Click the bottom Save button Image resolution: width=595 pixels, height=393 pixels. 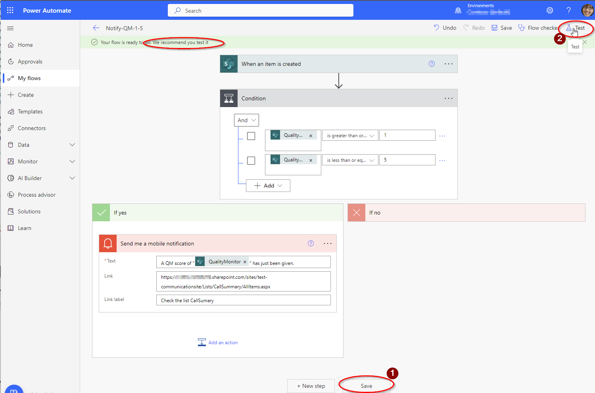[x=367, y=386]
